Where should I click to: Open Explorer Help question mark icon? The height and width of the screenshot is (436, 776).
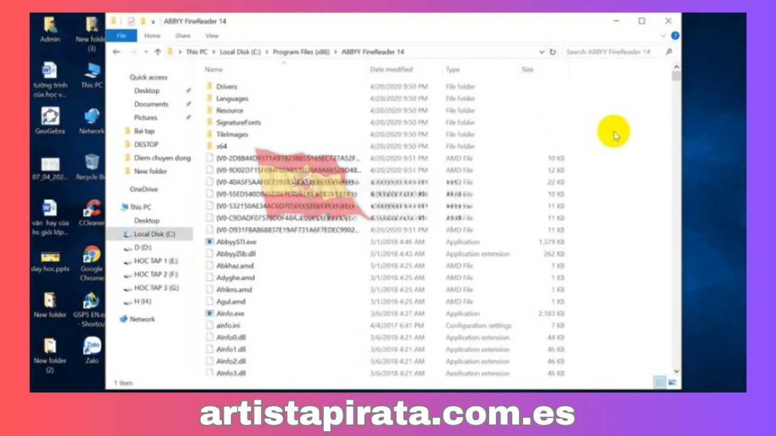pos(675,36)
